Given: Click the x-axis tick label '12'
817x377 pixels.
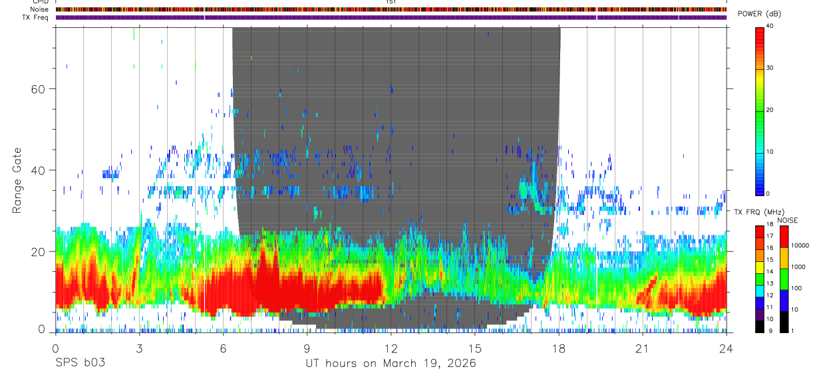Looking at the screenshot, I should pyautogui.click(x=391, y=348).
